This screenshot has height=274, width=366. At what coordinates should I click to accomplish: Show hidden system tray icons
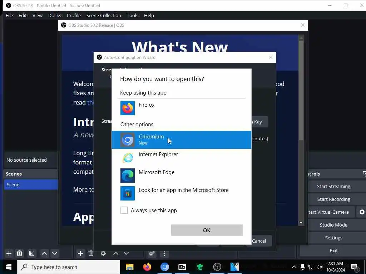coord(294,267)
